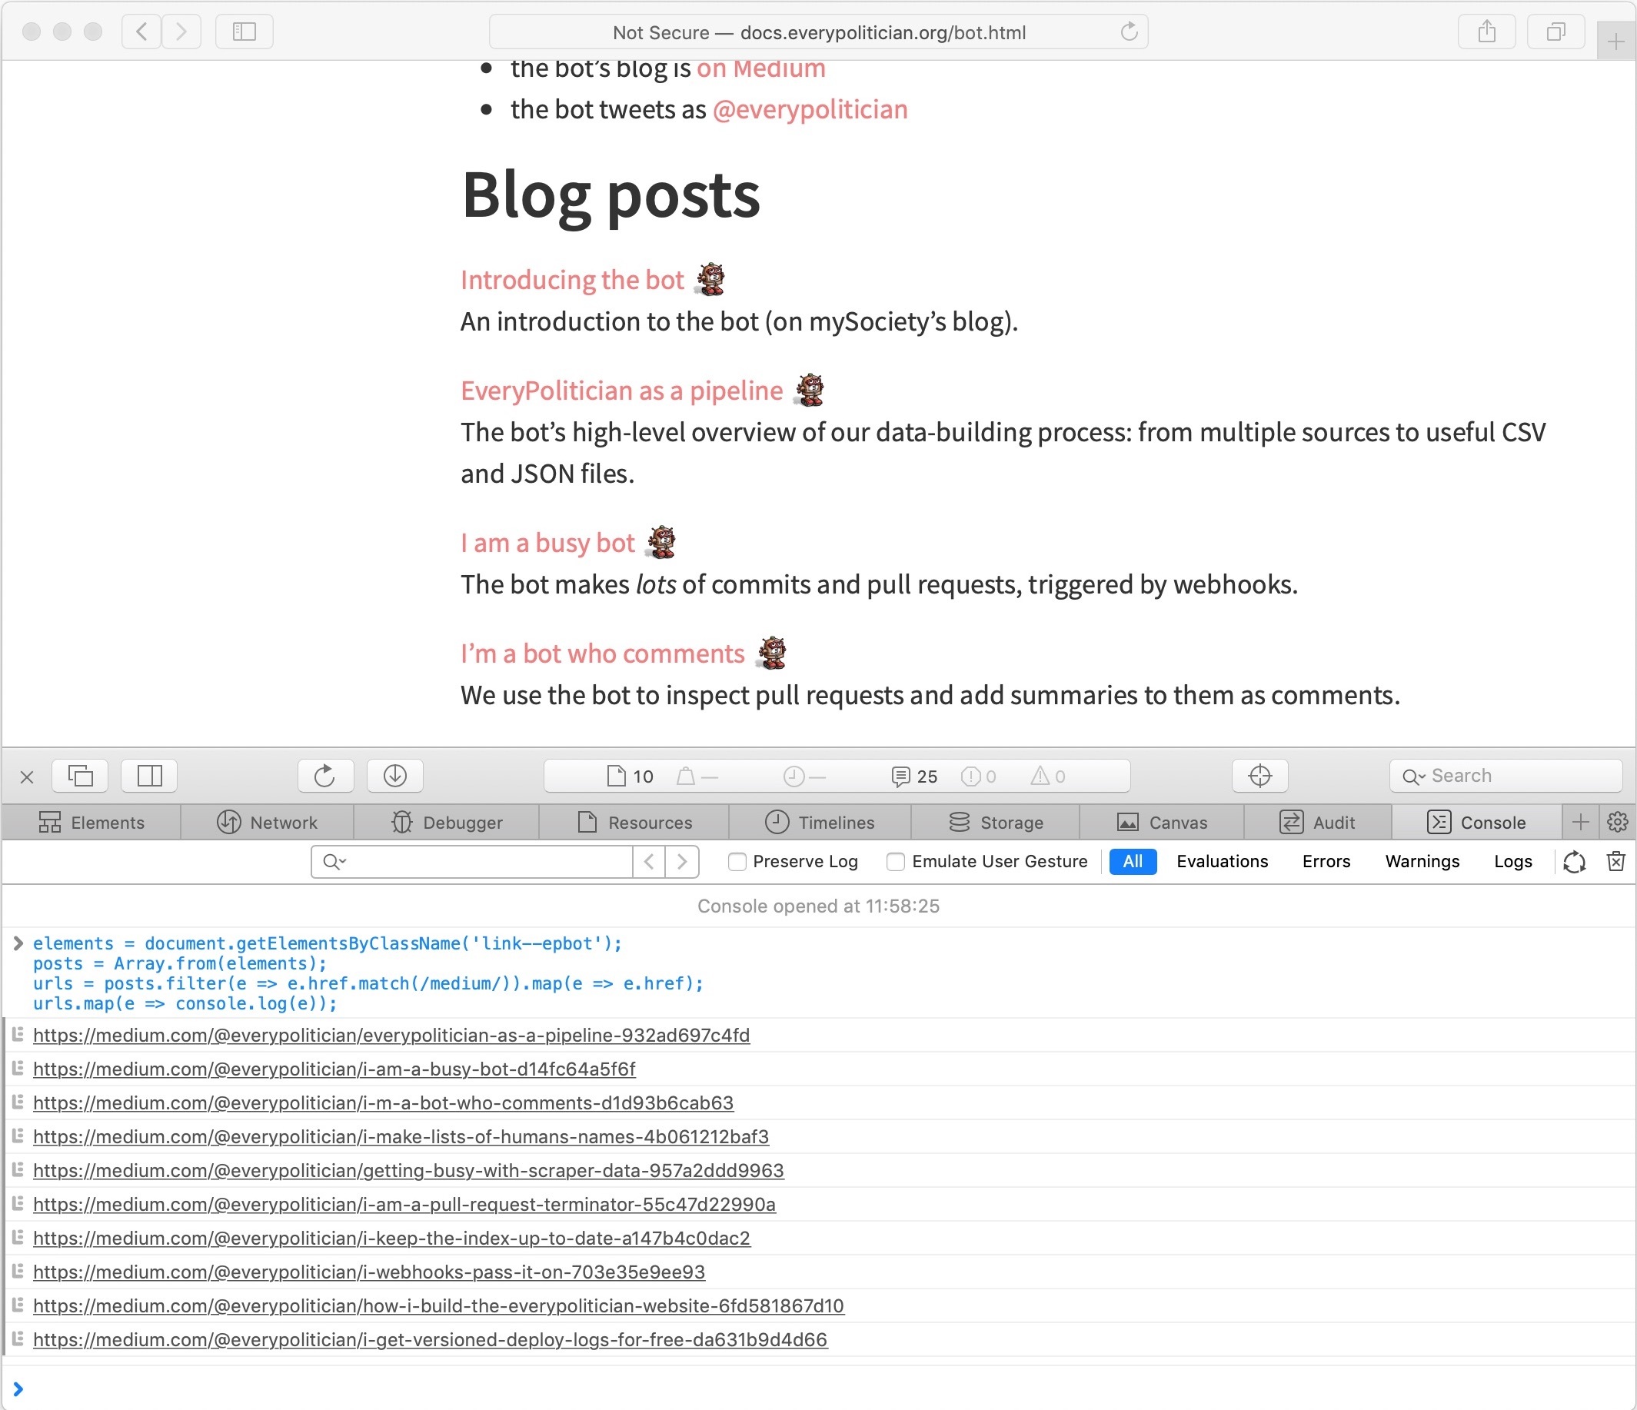Click the circular arrows icon beside the Logs filter
1637x1410 pixels.
(1574, 861)
